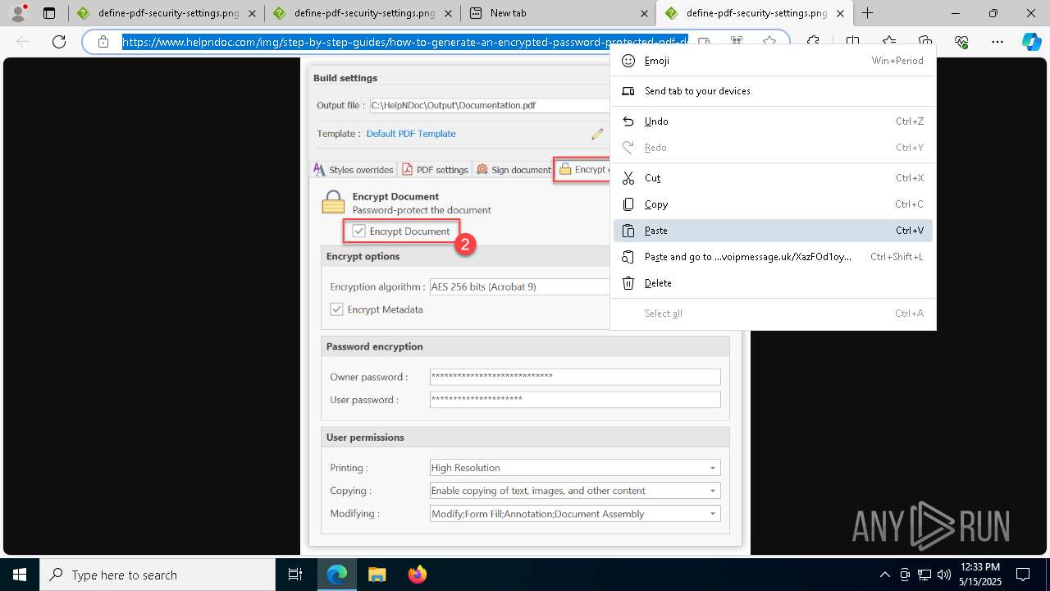The width and height of the screenshot is (1050, 591).
Task: Open Settings and more menu
Action: coord(997,42)
